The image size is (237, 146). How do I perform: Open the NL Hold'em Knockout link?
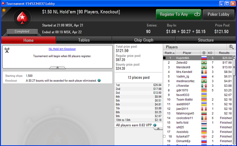click(62, 49)
